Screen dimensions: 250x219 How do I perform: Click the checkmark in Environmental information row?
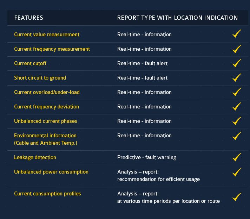pyautogui.click(x=237, y=136)
